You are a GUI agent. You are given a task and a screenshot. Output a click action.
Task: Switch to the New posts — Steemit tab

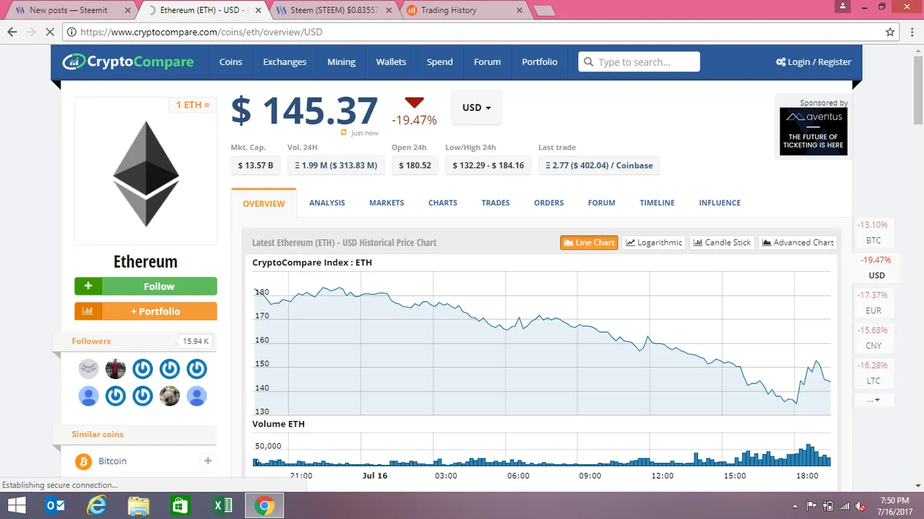click(x=69, y=10)
